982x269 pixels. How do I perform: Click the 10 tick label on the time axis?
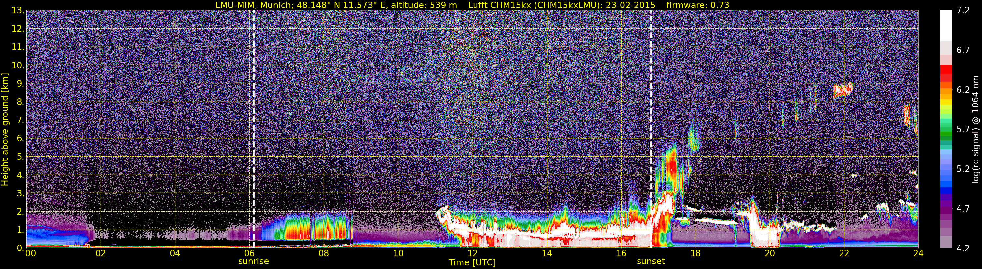[398, 253]
